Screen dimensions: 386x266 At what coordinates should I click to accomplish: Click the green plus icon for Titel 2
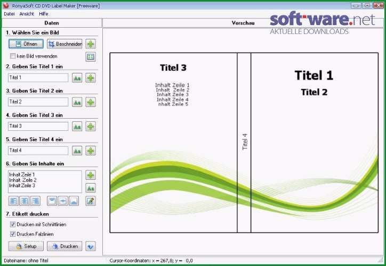pos(91,102)
